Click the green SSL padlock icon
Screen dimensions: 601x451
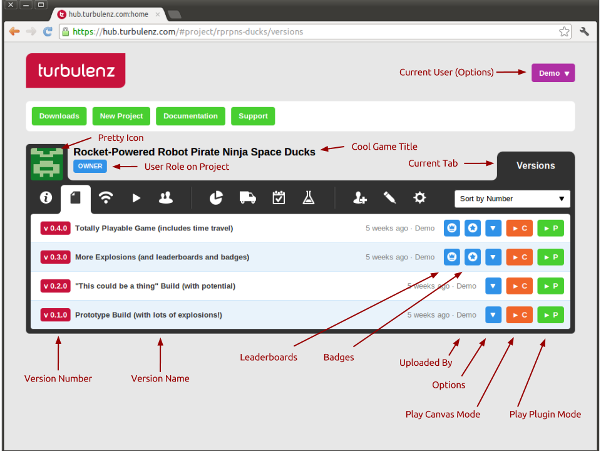[x=66, y=31]
